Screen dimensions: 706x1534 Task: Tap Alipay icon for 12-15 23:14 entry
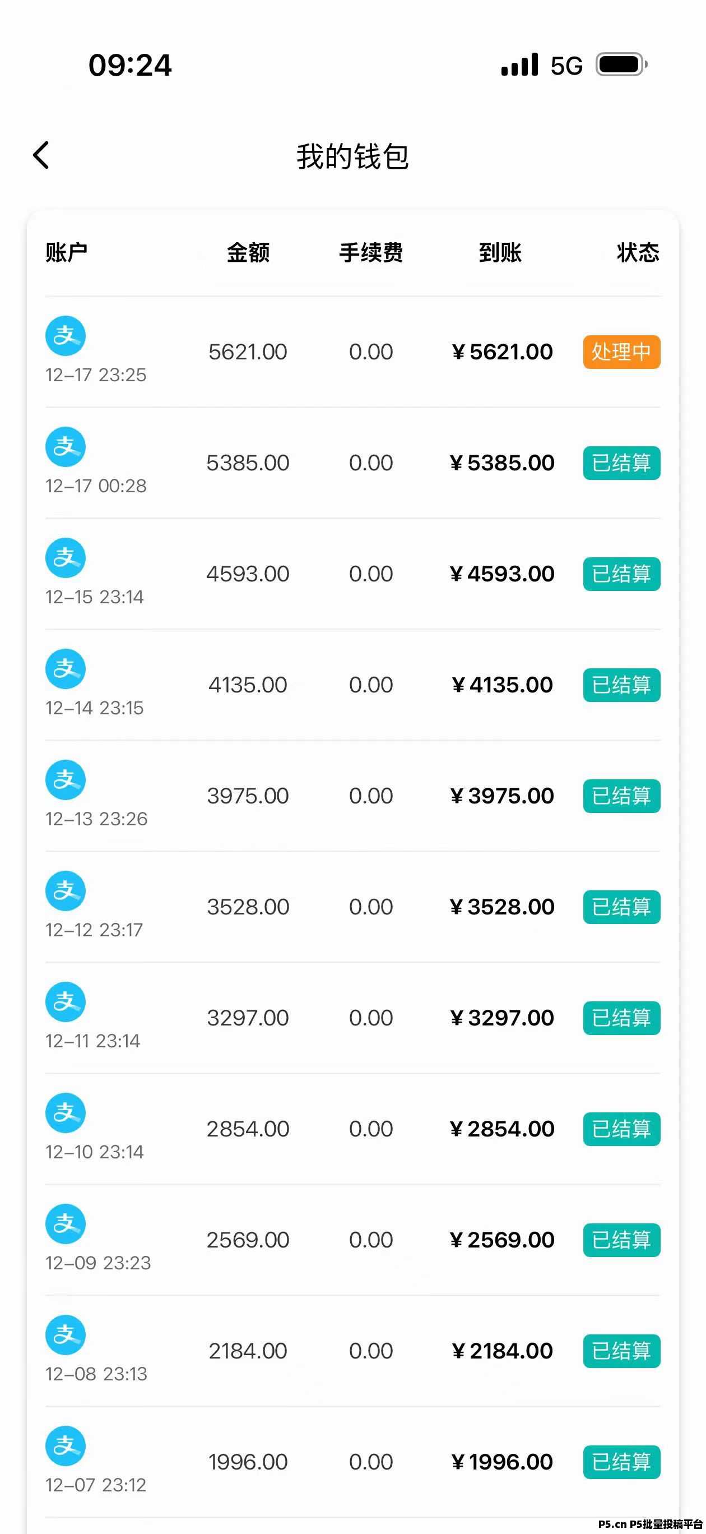66,558
